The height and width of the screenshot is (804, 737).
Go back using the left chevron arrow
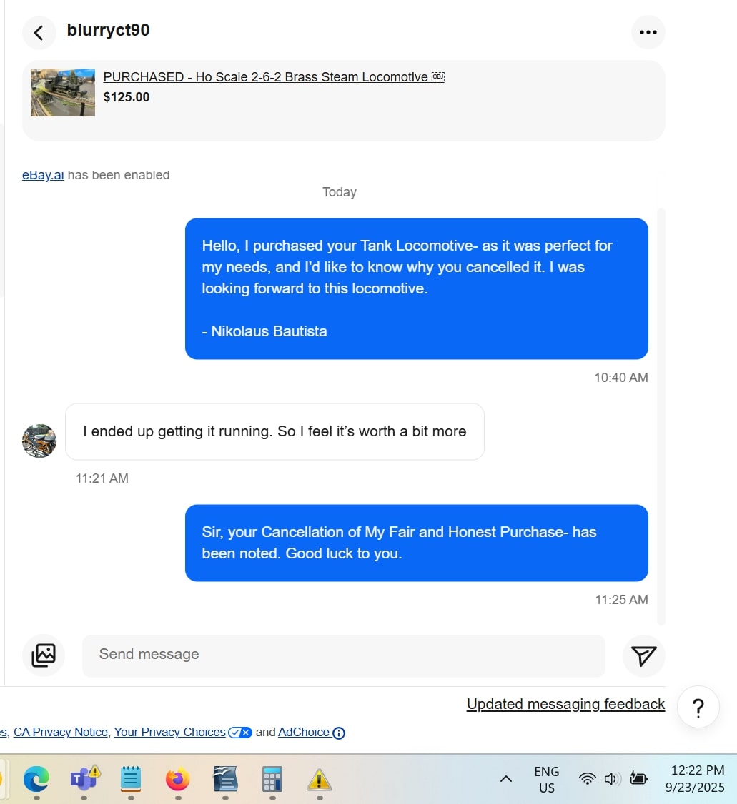tap(39, 33)
